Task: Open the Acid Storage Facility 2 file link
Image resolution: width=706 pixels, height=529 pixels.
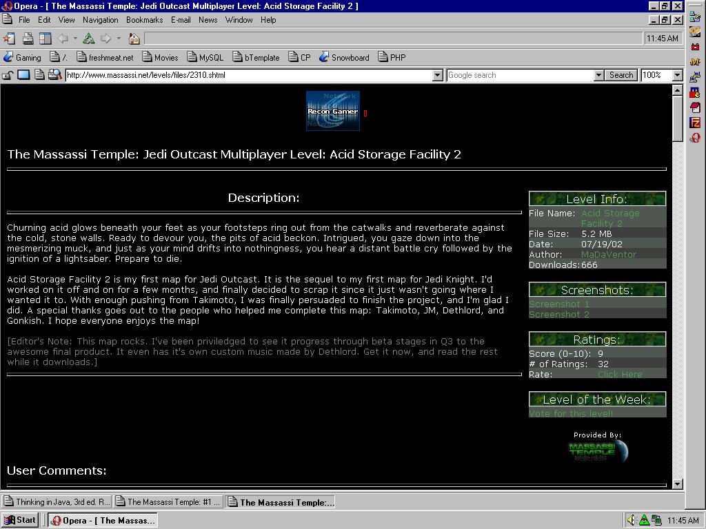Action: click(x=610, y=218)
